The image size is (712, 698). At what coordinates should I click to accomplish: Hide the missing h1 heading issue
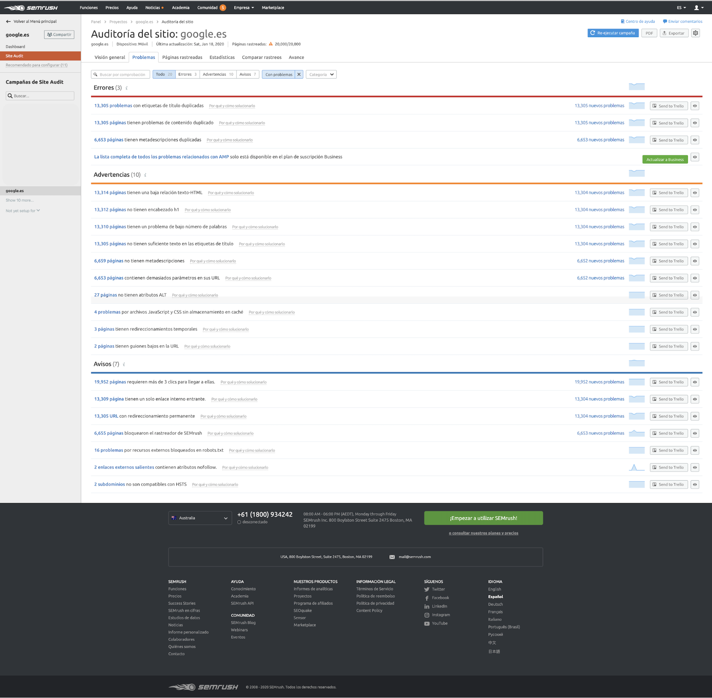click(x=695, y=210)
